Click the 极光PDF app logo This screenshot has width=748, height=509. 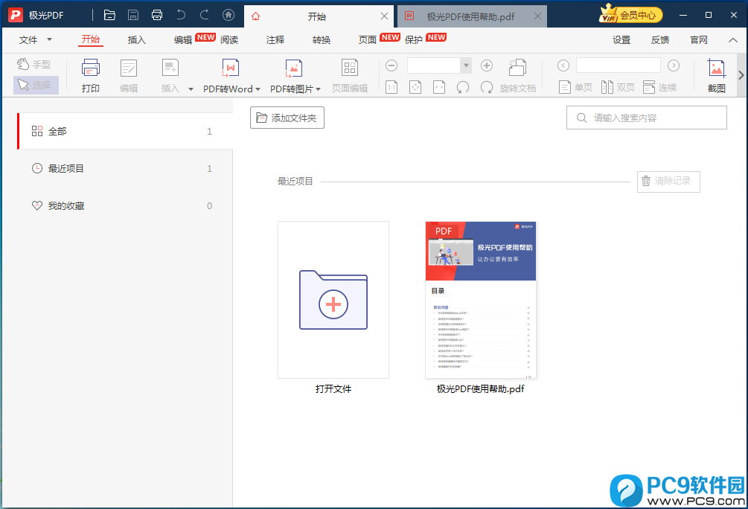tap(16, 15)
